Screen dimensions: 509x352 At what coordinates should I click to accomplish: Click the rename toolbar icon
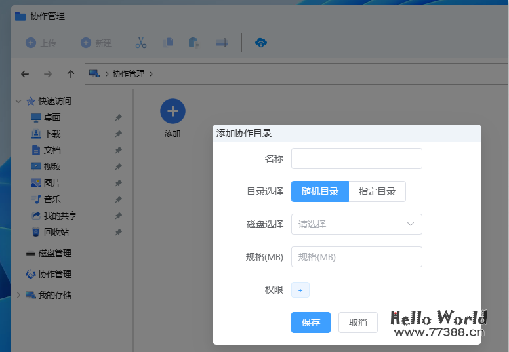click(x=222, y=43)
